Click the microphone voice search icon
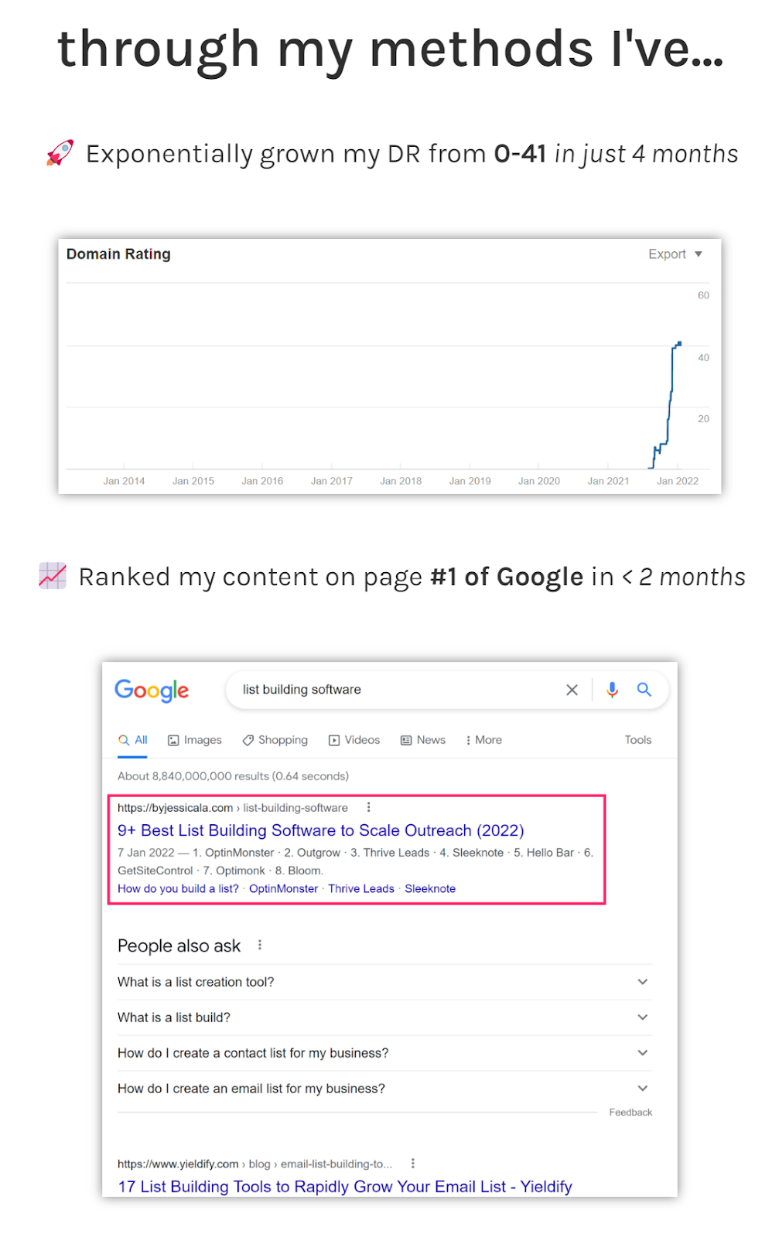This screenshot has height=1237, width=779. (x=612, y=690)
